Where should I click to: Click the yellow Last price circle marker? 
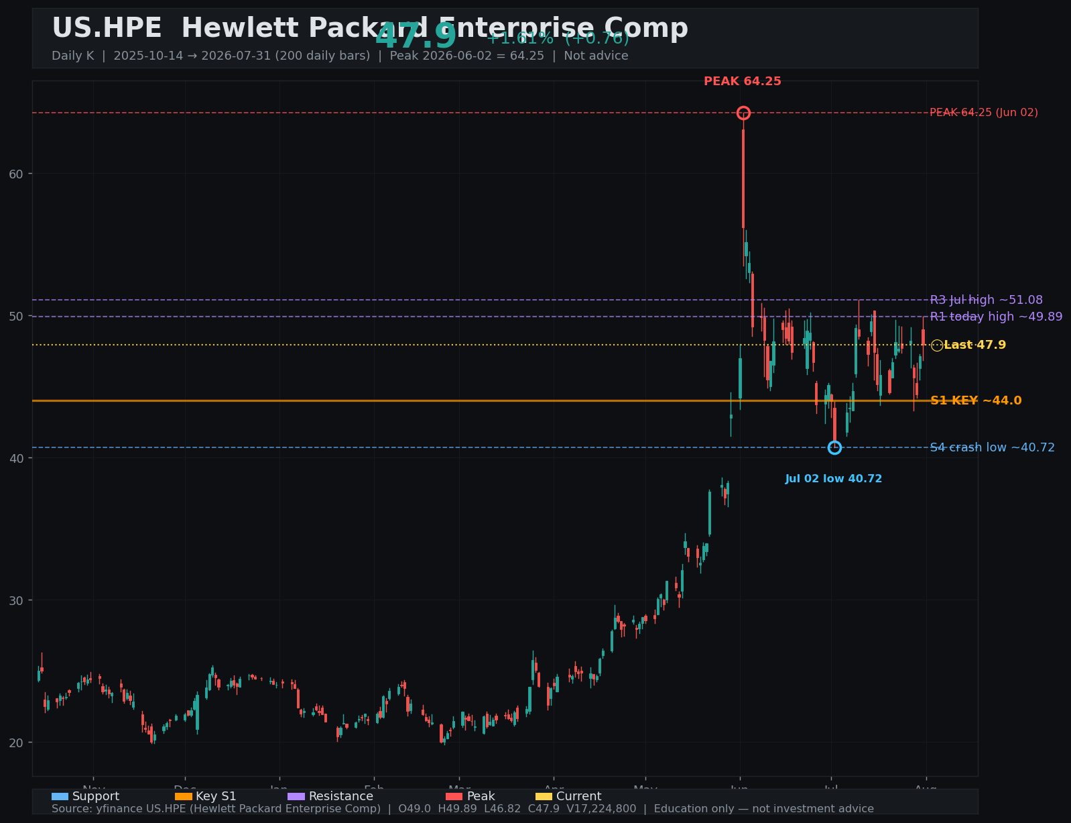coord(937,345)
